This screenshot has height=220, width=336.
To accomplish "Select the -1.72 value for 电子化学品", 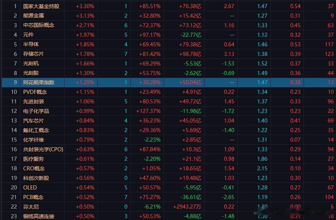I will tap(228, 111).
